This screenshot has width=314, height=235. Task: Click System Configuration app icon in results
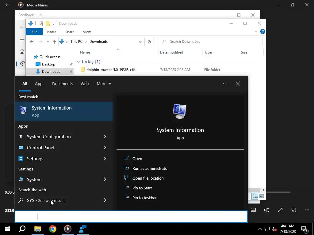[x=21, y=136]
